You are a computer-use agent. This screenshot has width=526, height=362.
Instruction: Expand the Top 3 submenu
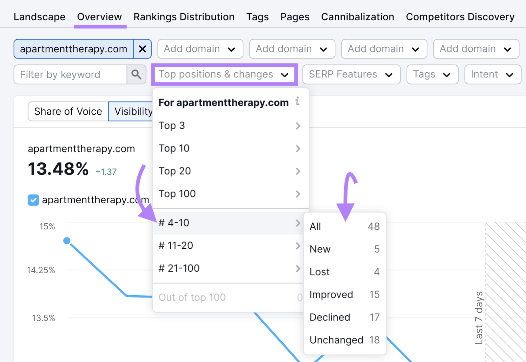click(x=230, y=126)
